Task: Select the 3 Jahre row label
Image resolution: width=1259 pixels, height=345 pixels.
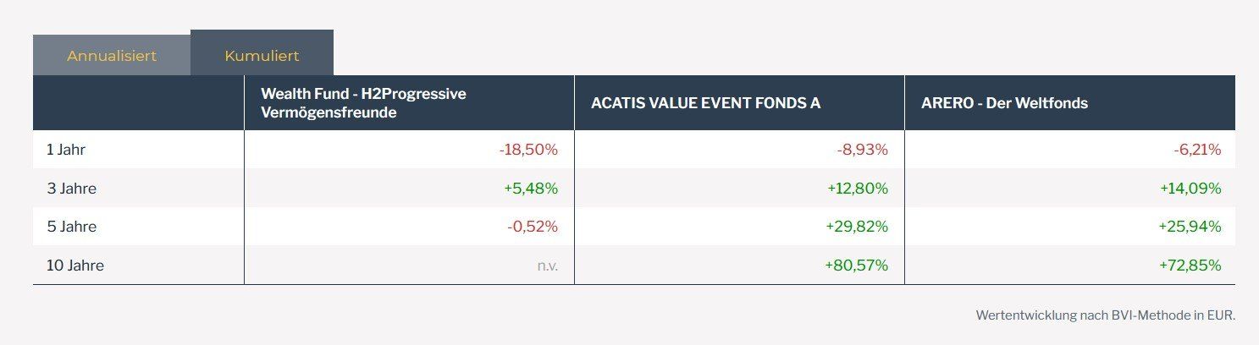Action: click(x=71, y=189)
